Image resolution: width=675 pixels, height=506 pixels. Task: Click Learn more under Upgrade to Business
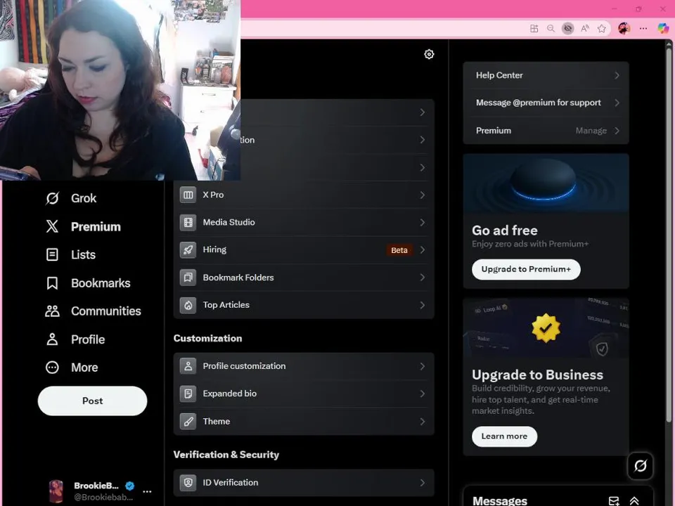pyautogui.click(x=504, y=436)
